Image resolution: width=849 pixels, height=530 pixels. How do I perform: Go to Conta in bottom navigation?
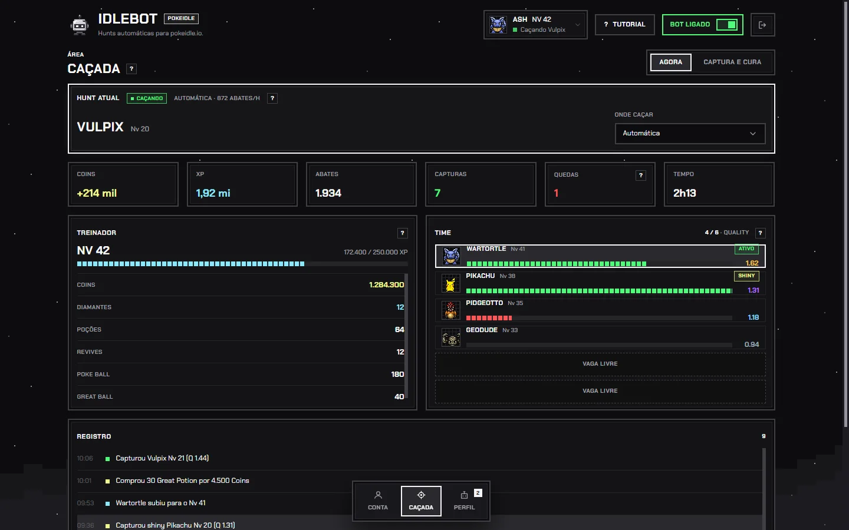(378, 501)
